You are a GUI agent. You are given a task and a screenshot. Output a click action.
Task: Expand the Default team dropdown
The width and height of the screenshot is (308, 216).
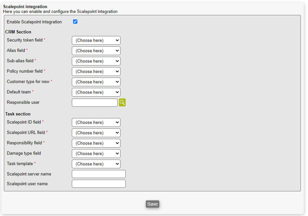pos(96,92)
